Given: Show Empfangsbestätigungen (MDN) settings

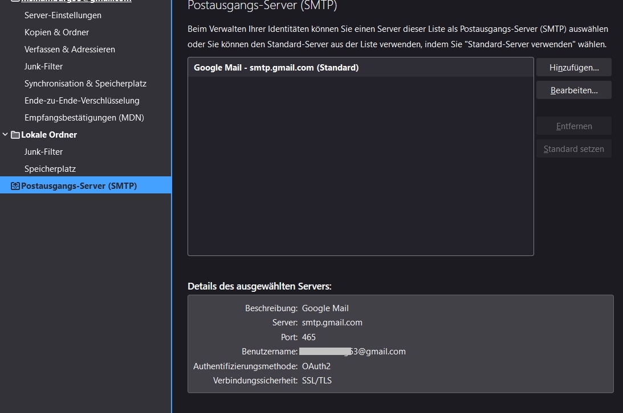Looking at the screenshot, I should (84, 118).
